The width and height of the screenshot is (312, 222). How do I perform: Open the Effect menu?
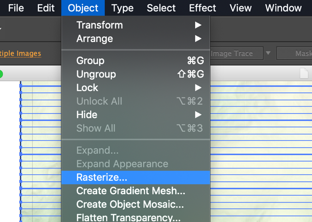point(202,8)
